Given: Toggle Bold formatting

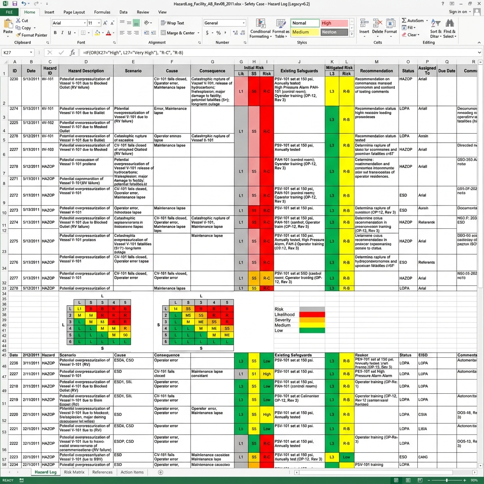Looking at the screenshot, I should [x=55, y=33].
